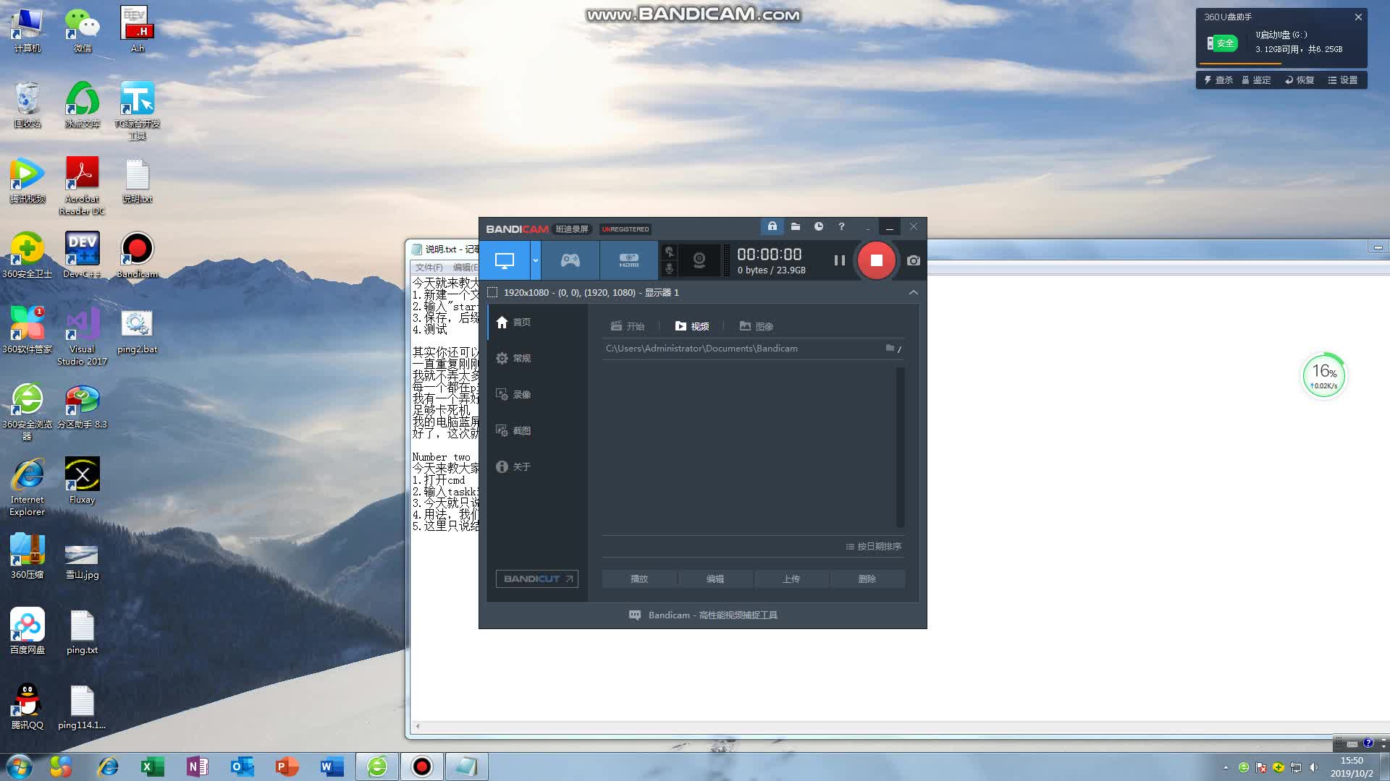The height and width of the screenshot is (781, 1390).
Task: Click the UNREGISTERED badge
Action: 625,229
